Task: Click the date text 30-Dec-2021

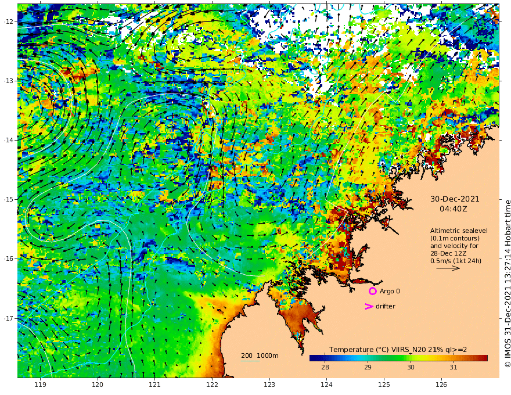Action: click(455, 199)
